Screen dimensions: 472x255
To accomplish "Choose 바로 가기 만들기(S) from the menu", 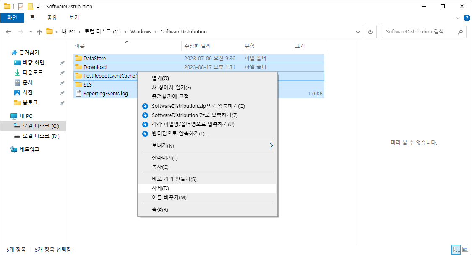I will [207, 179].
